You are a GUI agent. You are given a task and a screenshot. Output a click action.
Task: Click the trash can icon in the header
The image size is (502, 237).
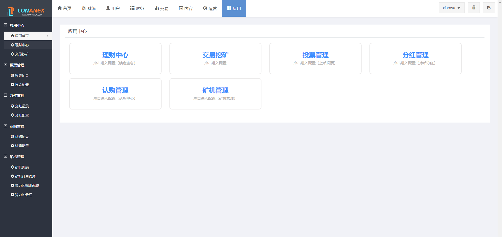pyautogui.click(x=474, y=8)
